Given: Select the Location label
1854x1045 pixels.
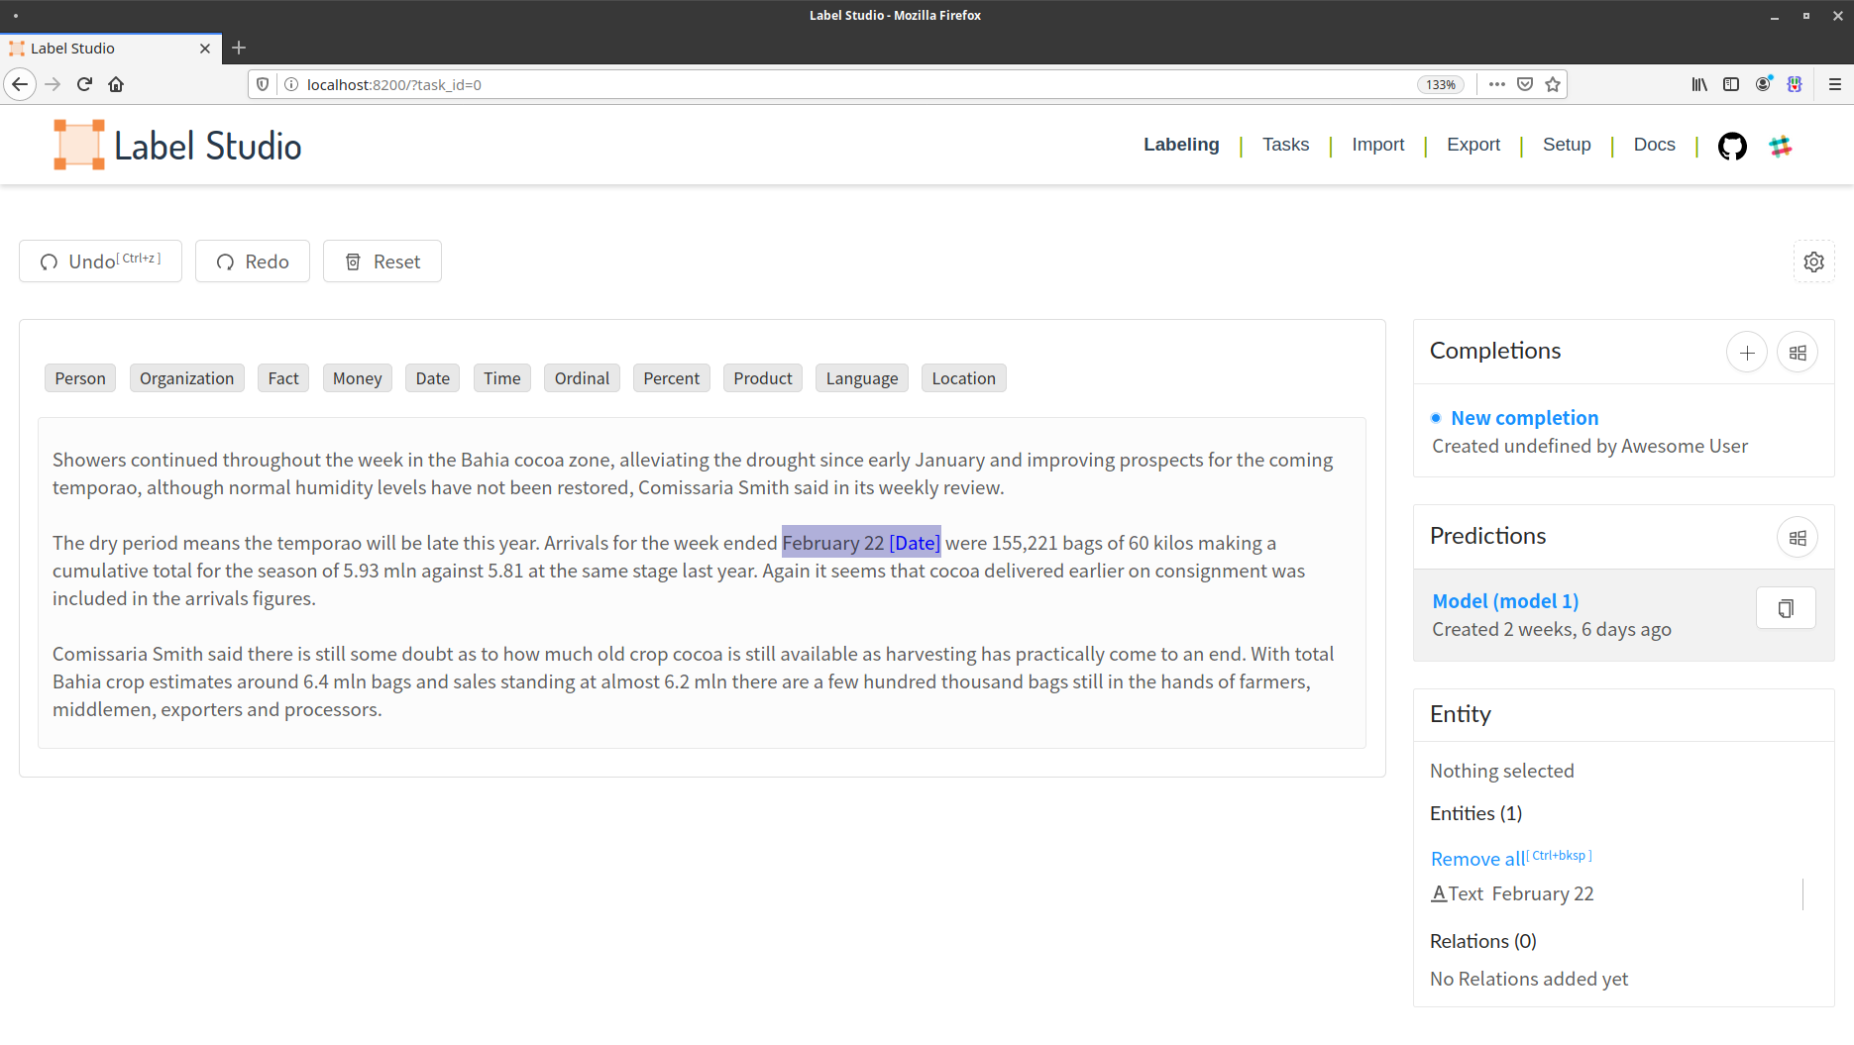Looking at the screenshot, I should [964, 378].
